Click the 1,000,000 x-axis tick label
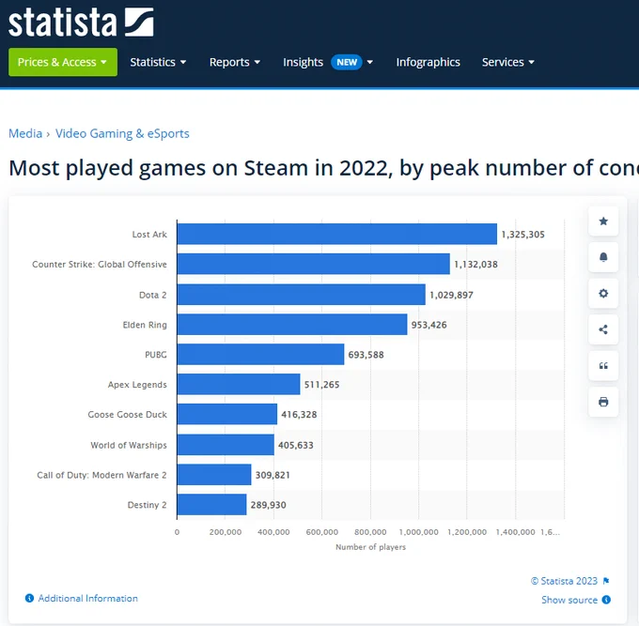 (x=418, y=532)
